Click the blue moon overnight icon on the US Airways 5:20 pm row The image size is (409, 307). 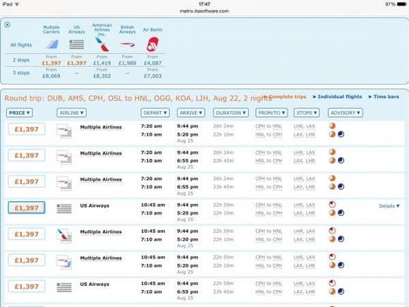pyautogui.click(x=341, y=212)
